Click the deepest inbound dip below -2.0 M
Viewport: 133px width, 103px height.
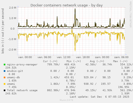click(75, 51)
